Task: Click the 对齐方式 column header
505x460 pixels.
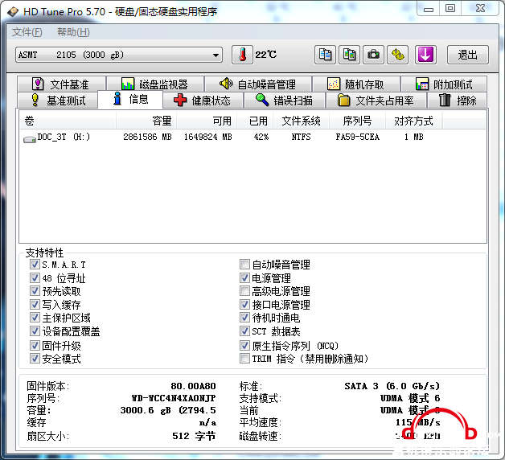Action: pos(413,121)
